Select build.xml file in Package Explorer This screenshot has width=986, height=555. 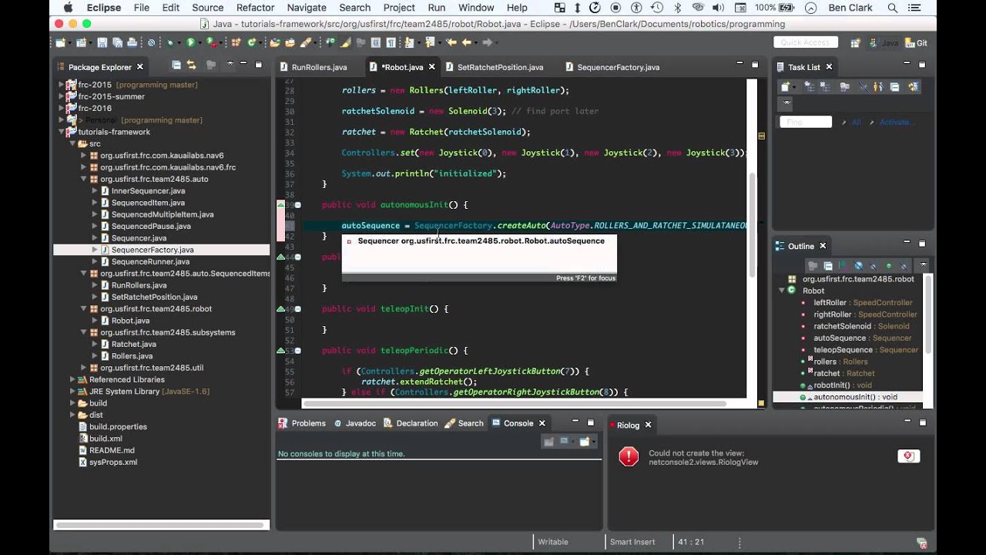coord(106,439)
